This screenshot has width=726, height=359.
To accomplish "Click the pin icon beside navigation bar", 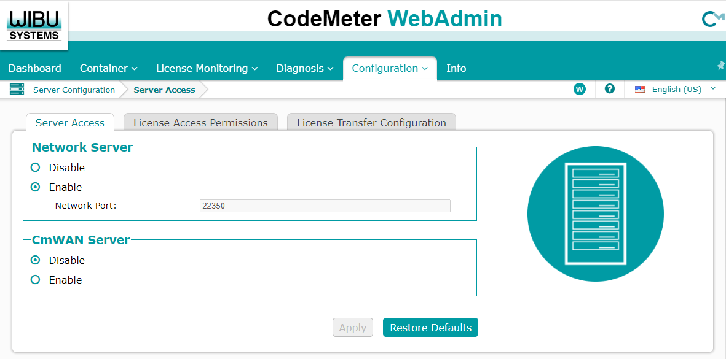I will [720, 66].
